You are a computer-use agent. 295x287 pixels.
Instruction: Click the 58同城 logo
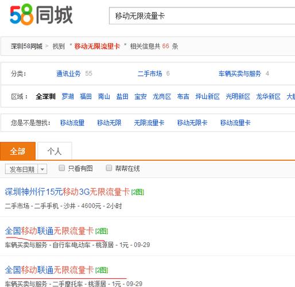[41, 15]
